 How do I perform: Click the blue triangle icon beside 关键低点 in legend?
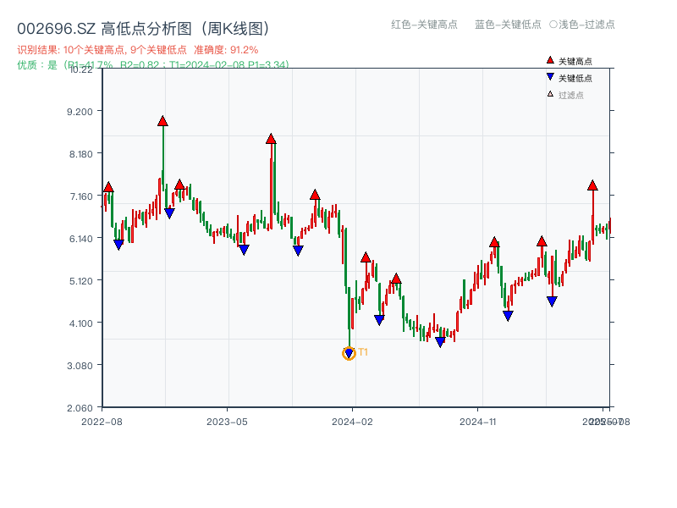pyautogui.click(x=550, y=77)
